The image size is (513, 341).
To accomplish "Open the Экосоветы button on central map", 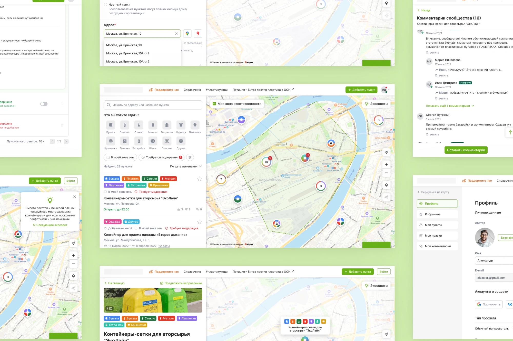I will pyautogui.click(x=376, y=104).
